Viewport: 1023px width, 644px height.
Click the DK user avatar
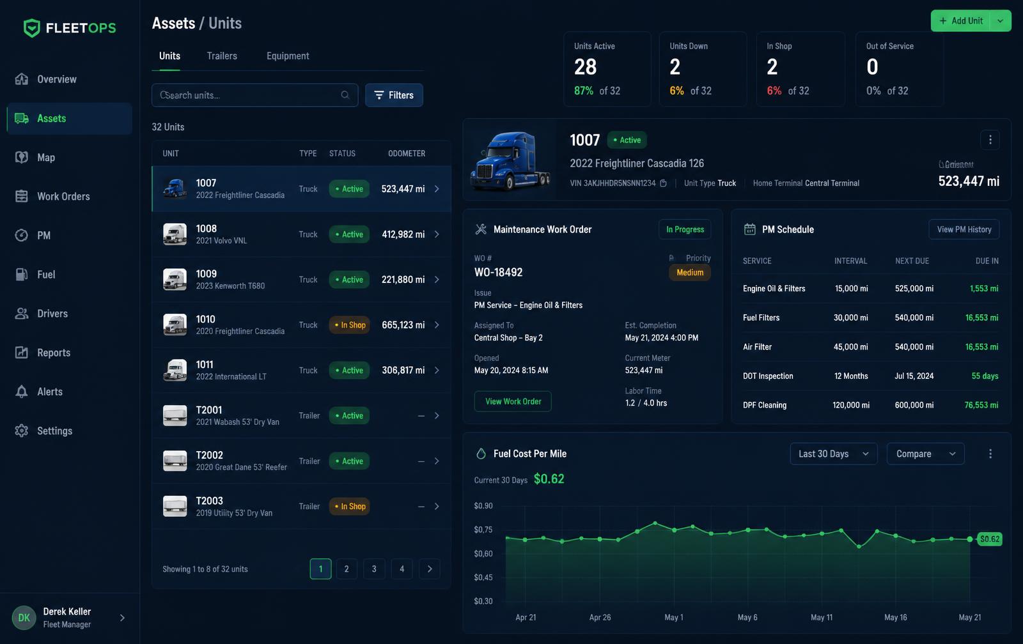point(24,618)
